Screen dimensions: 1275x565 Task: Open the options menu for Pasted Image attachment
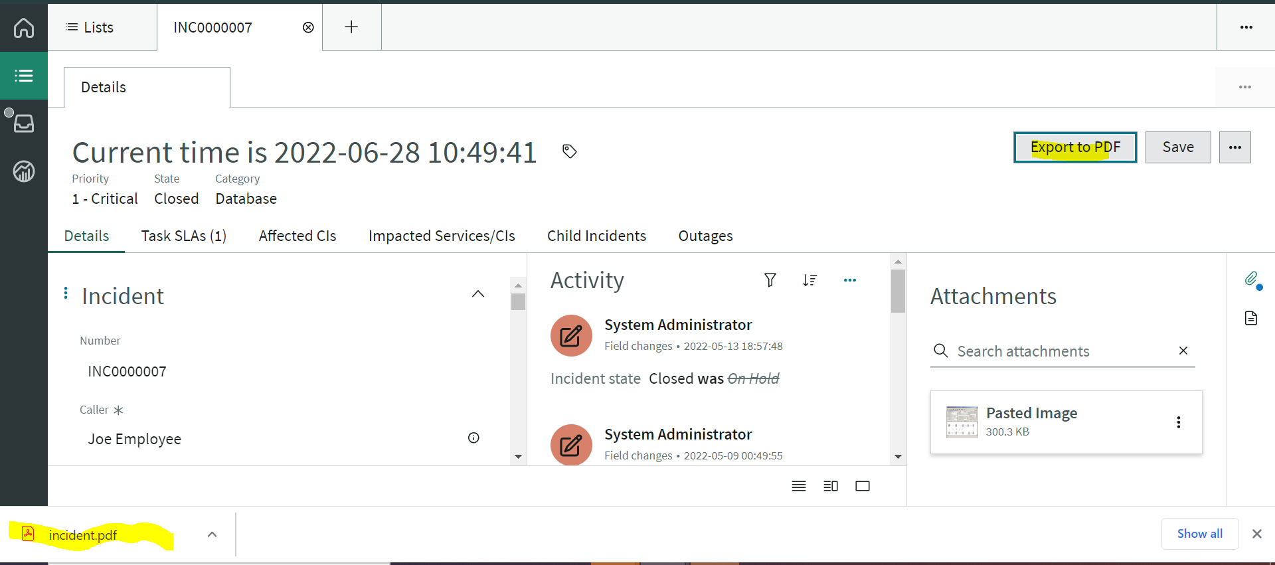point(1179,422)
